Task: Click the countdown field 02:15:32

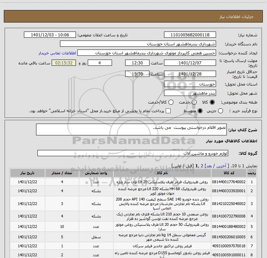Action: [64, 63]
